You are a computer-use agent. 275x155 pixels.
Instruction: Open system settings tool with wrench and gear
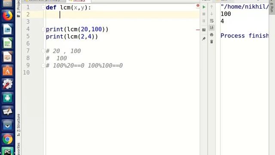click(x=7, y=84)
